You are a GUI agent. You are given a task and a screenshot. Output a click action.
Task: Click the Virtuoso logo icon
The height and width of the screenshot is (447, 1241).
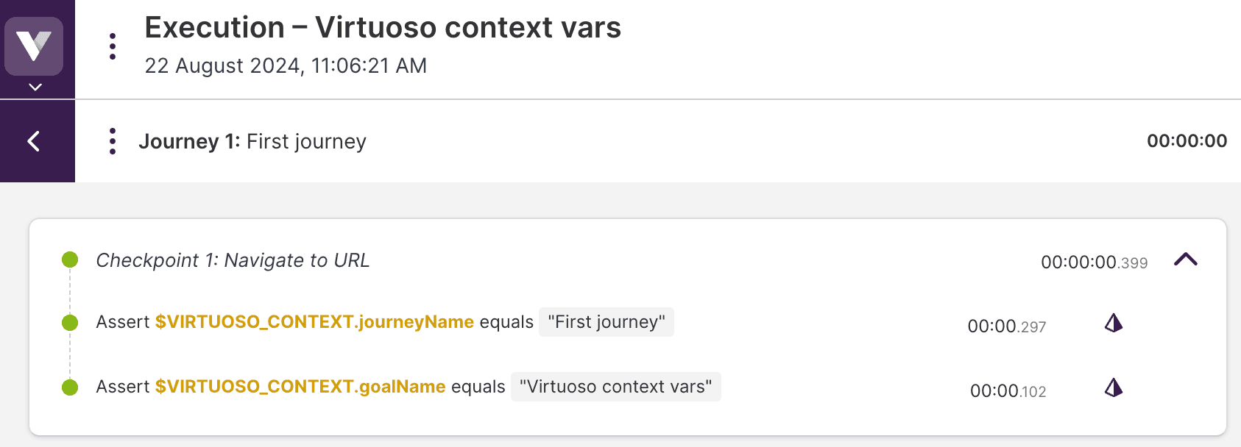pyautogui.click(x=34, y=46)
